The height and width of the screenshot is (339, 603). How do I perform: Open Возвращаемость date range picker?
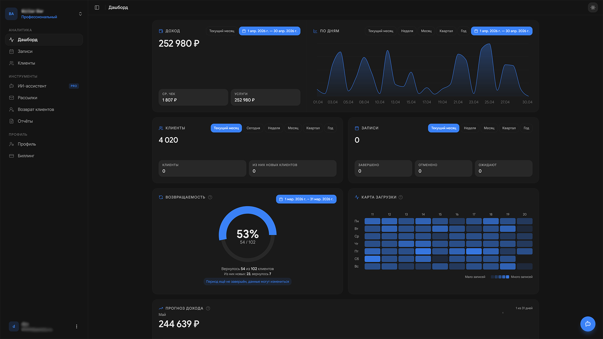[306, 199]
